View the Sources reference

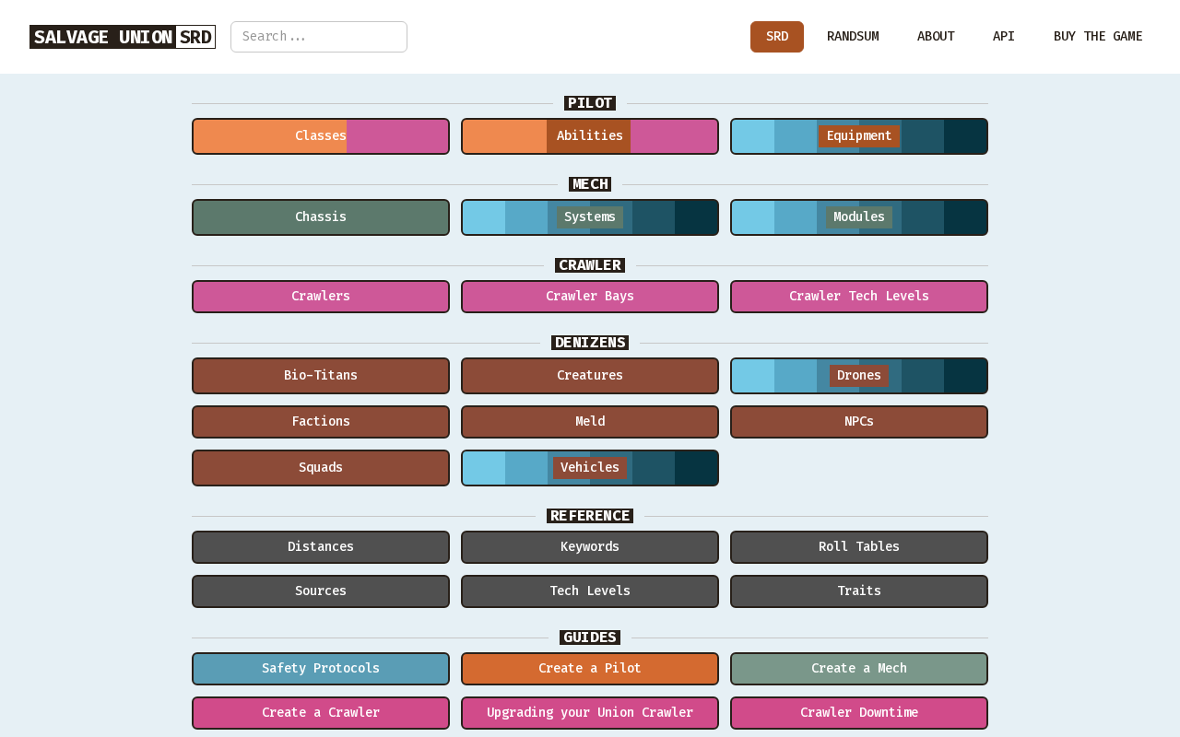click(x=321, y=591)
